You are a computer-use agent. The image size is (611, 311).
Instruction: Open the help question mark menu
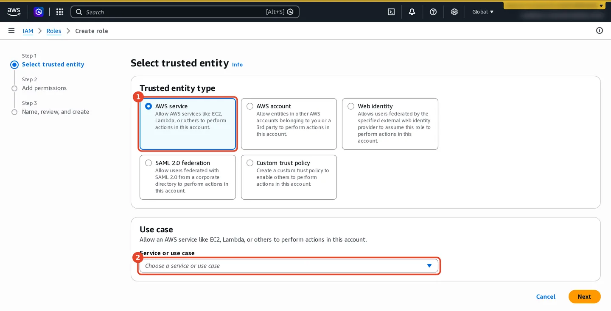pyautogui.click(x=433, y=12)
